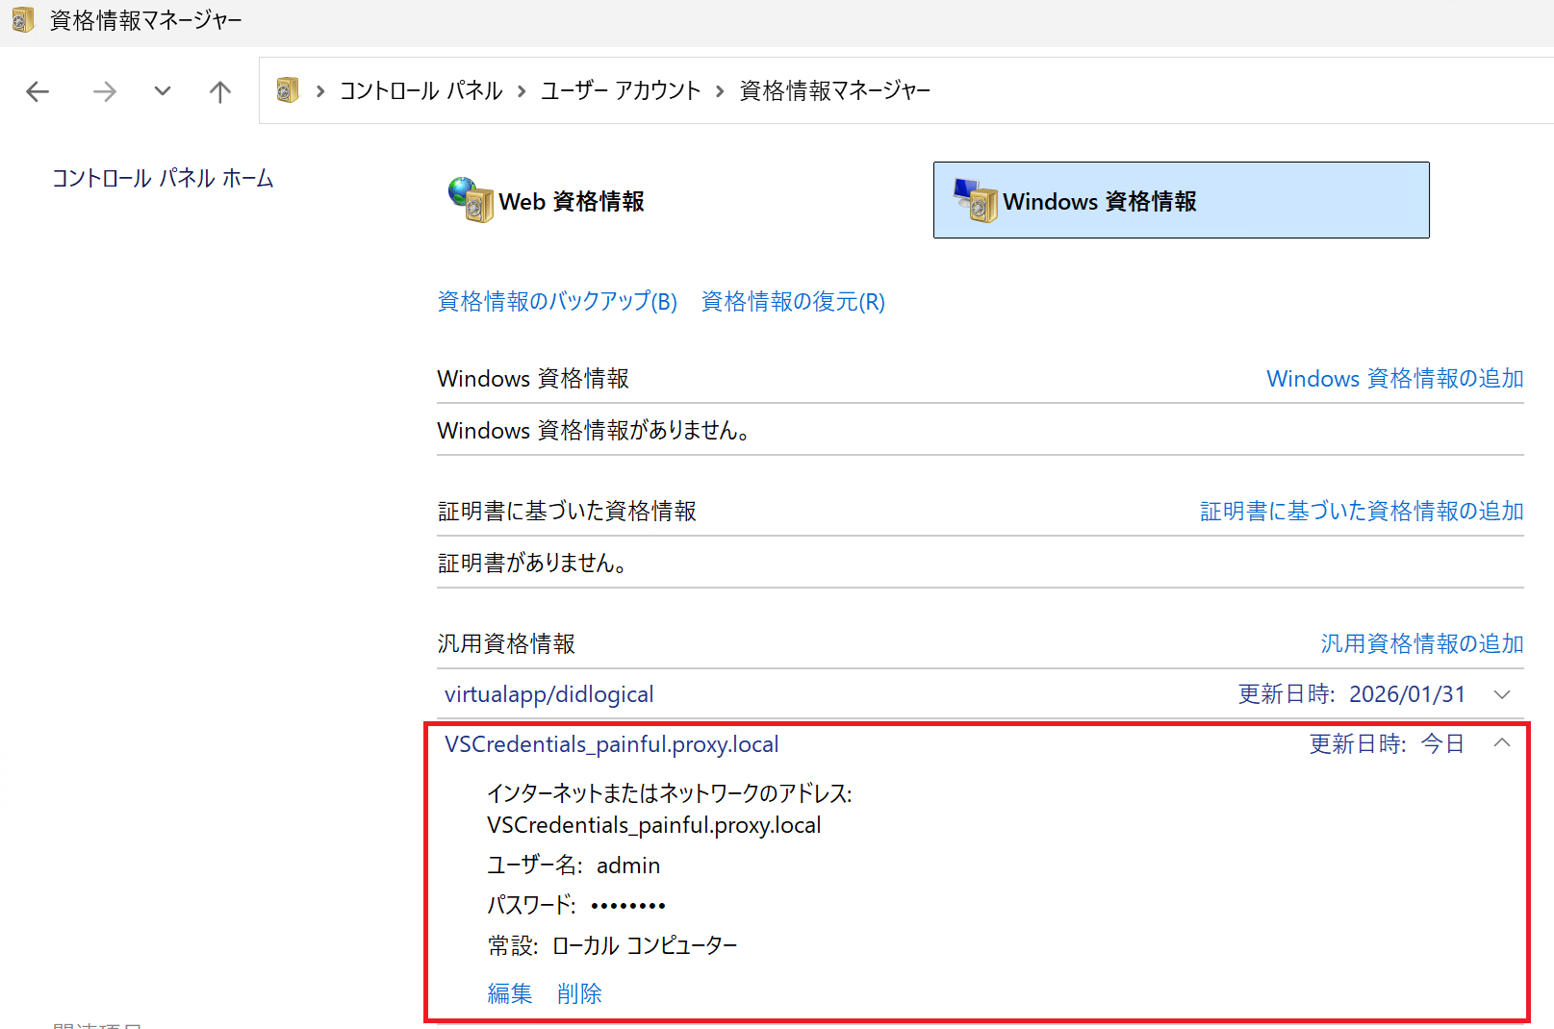The image size is (1554, 1029).
Task: Delete the VSCredentials credential via 削除
Action: click(579, 992)
